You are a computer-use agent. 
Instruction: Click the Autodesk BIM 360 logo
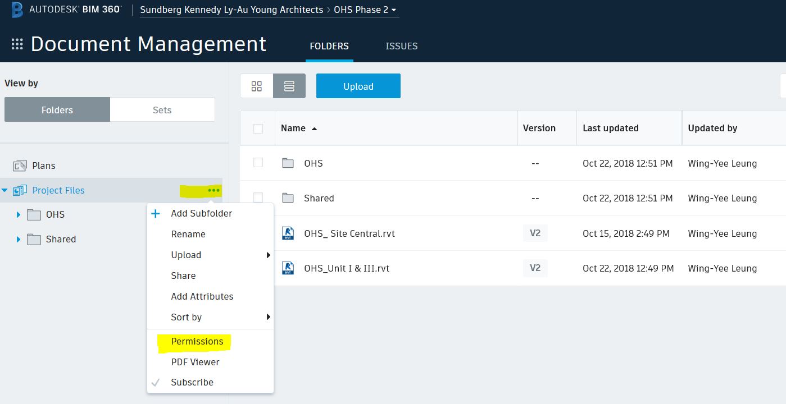click(66, 10)
